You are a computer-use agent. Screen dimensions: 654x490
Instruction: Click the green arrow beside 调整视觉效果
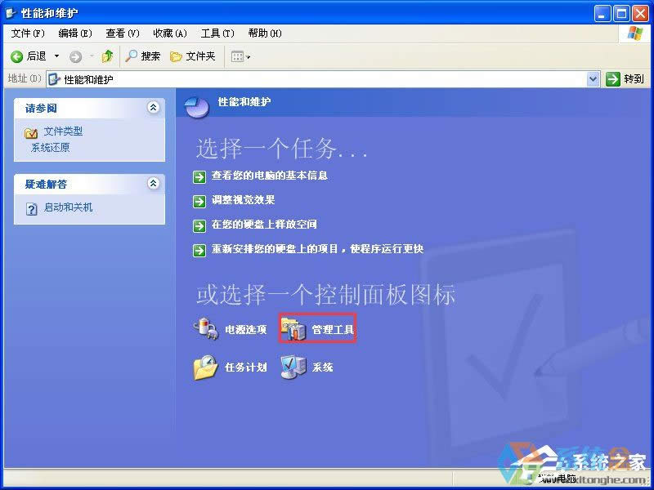click(x=200, y=202)
